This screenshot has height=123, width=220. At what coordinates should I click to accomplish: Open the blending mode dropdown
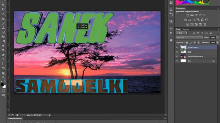(189, 38)
